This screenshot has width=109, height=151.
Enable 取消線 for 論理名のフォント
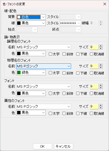[97, 54]
